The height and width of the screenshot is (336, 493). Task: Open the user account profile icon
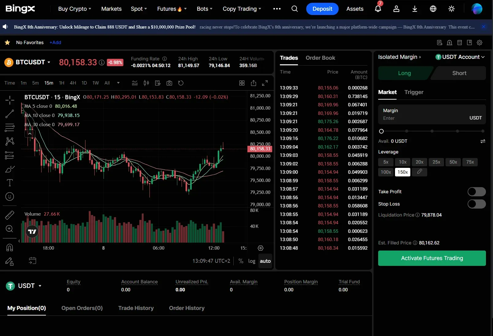click(396, 9)
